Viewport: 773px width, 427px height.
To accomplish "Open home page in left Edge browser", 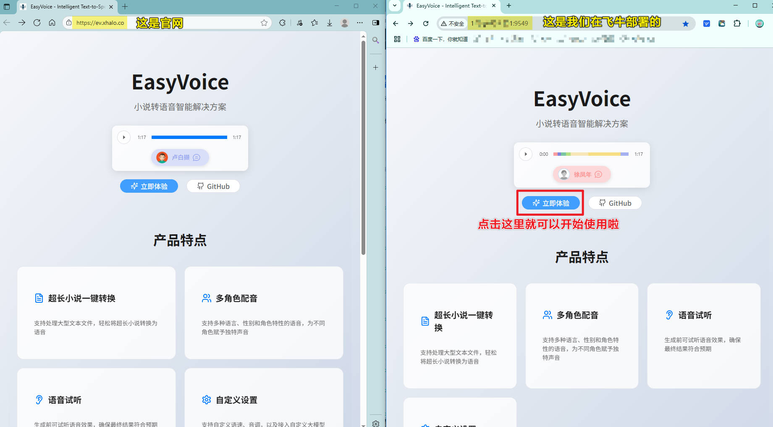I will pyautogui.click(x=52, y=23).
